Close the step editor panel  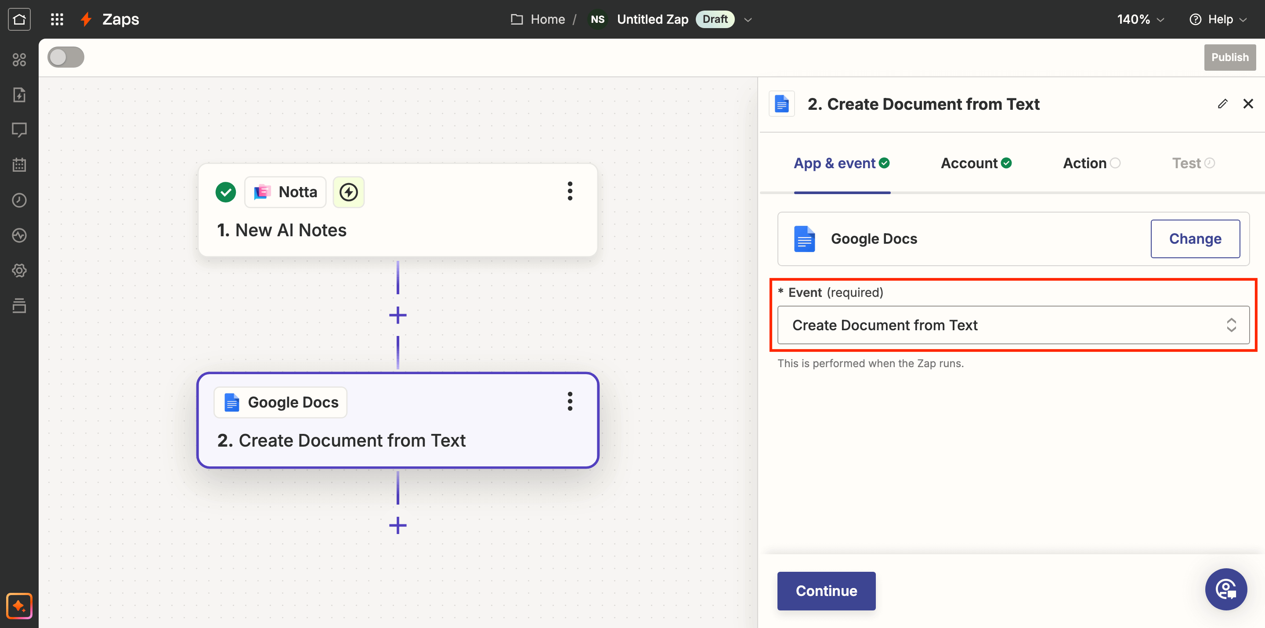coord(1248,104)
